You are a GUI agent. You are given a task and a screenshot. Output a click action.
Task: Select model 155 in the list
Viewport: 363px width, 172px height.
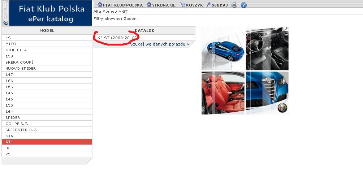pos(47,105)
